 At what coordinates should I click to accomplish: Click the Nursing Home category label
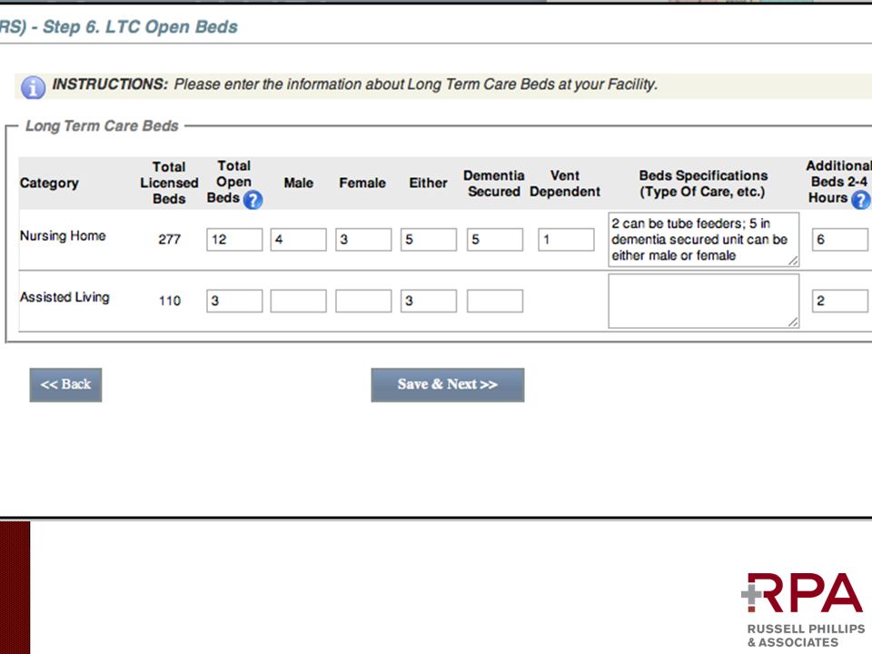click(x=63, y=236)
